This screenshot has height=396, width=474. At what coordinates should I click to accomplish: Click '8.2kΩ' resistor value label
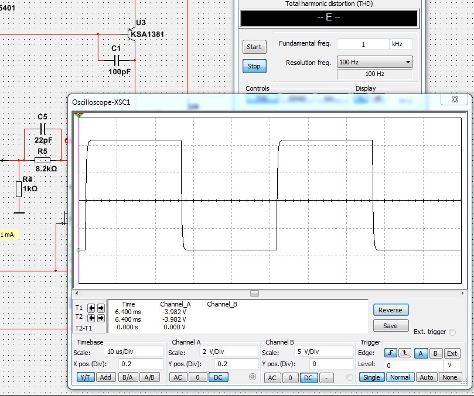(46, 168)
